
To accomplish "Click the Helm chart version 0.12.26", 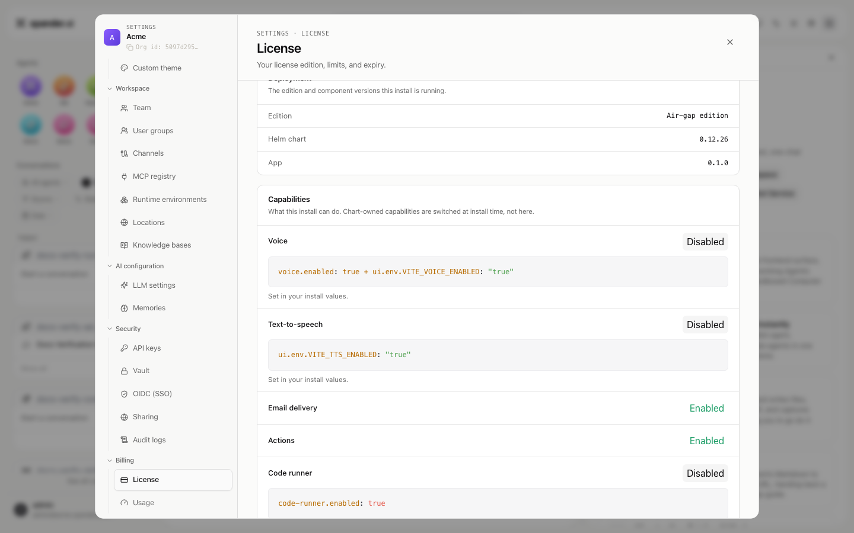I will pyautogui.click(x=713, y=139).
